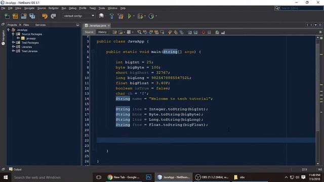Screen dimensions: 324x182
Task: Click the New Project toolbar icon
Action: [x=15, y=16]
